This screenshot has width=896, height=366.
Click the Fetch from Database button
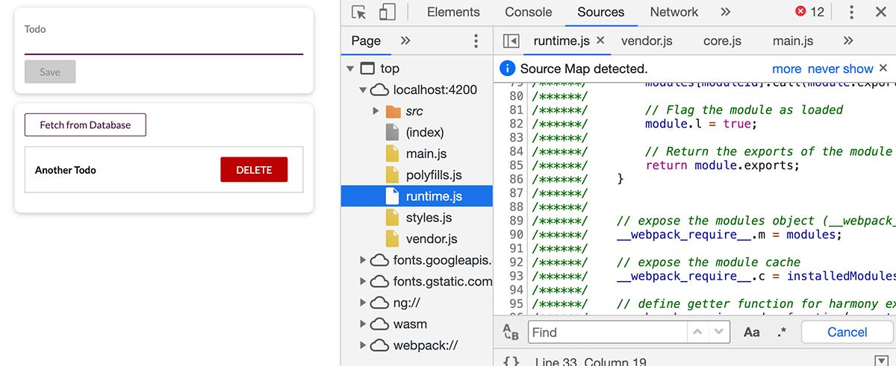[85, 125]
